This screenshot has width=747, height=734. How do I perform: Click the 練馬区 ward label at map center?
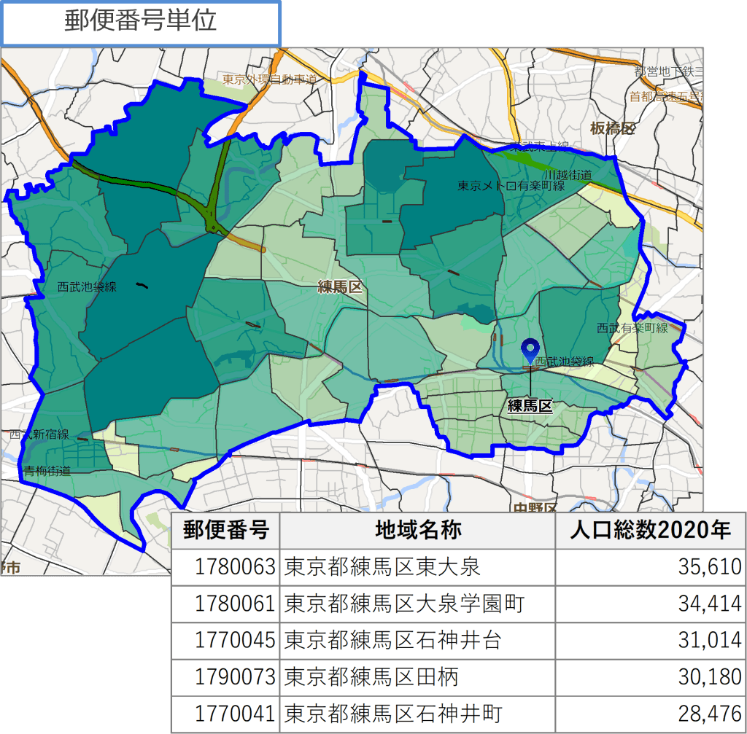pos(340,286)
